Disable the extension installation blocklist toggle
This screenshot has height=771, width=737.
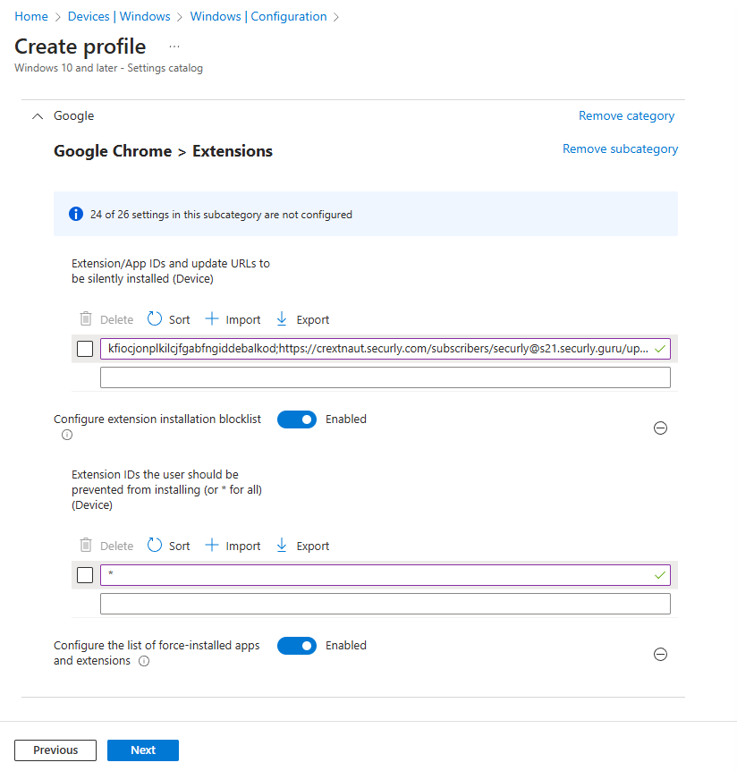[297, 419]
